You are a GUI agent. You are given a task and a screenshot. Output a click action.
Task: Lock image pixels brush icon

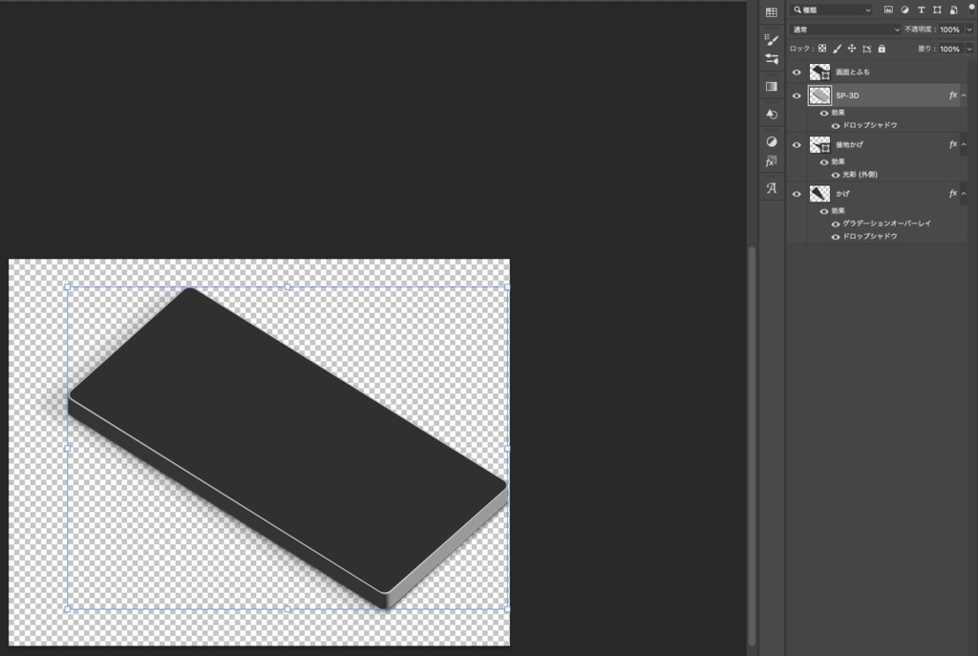click(837, 49)
